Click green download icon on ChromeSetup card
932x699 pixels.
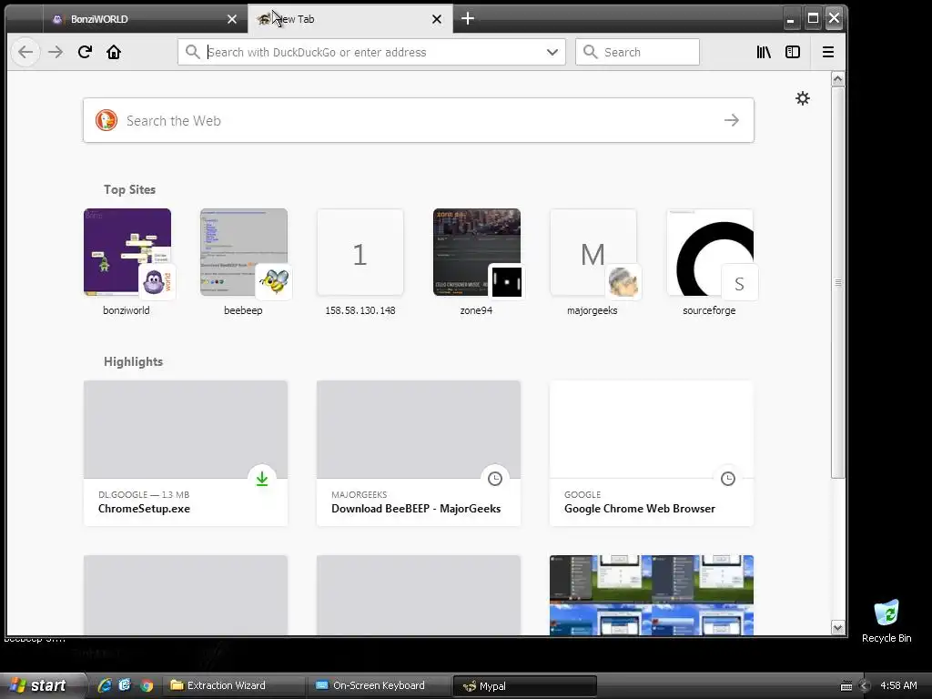tap(262, 479)
